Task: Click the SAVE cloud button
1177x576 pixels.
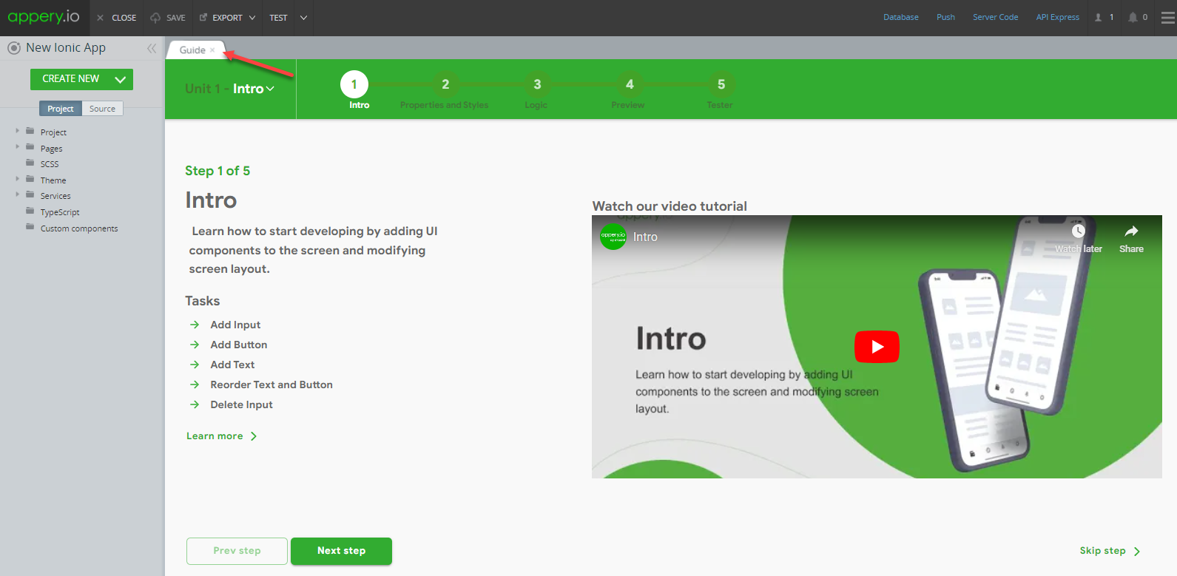Action: (x=168, y=18)
